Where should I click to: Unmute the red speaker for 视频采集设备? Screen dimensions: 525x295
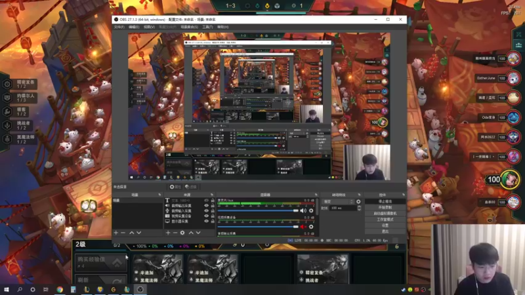303,227
